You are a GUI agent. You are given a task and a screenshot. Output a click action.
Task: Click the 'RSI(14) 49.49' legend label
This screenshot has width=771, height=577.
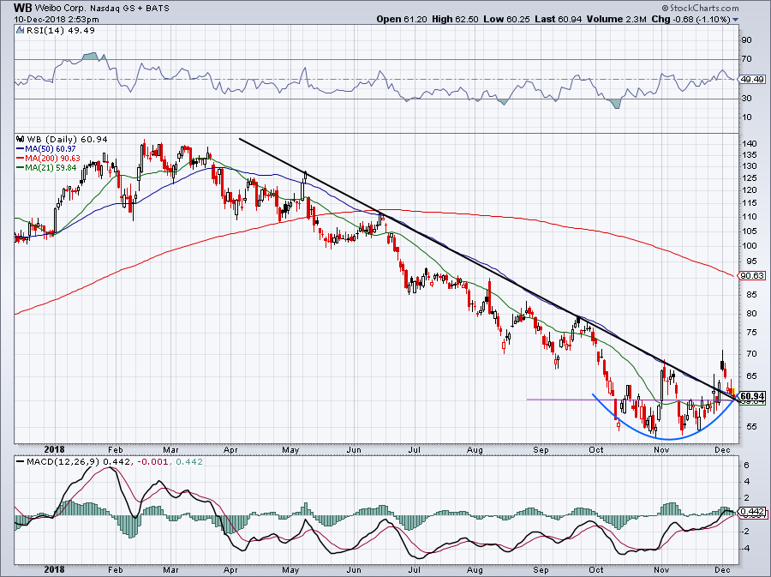pos(61,31)
